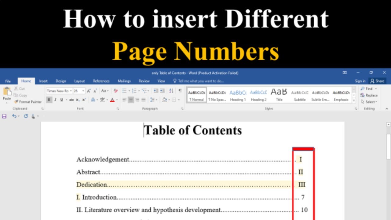Apply the Title style
Viewport: 391px width, 220px height.
[x=279, y=95]
